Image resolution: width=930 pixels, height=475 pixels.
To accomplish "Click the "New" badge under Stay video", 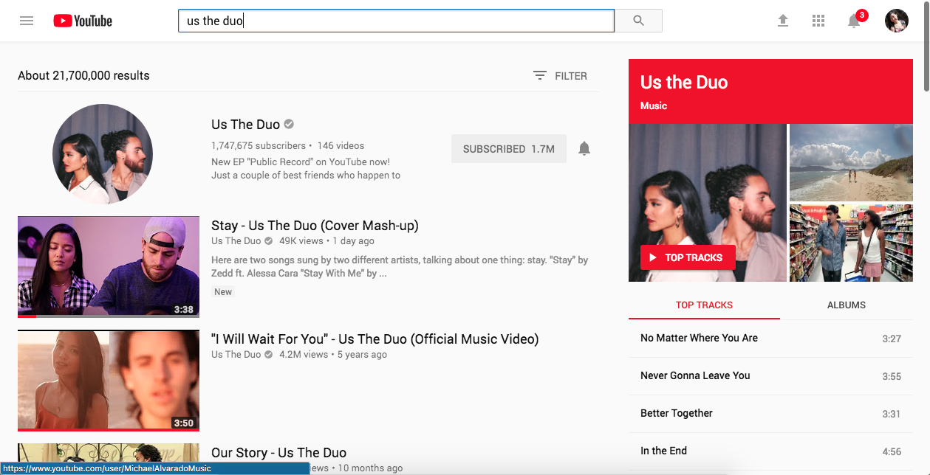I will point(223,292).
